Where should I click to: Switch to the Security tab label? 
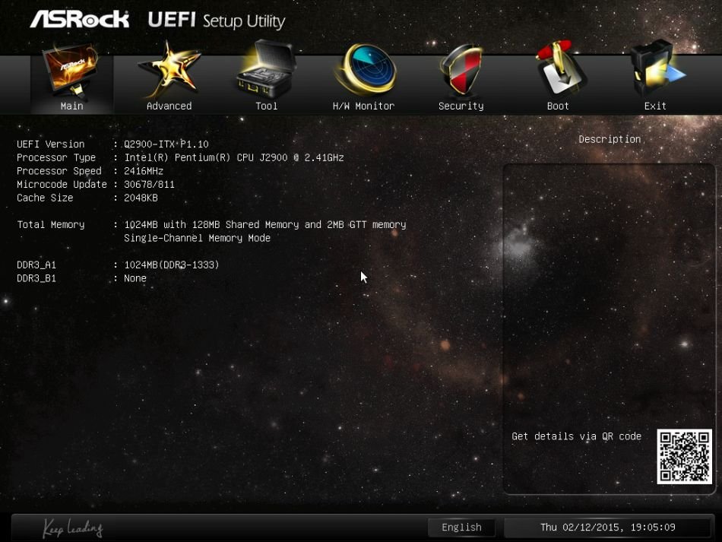pyautogui.click(x=461, y=106)
